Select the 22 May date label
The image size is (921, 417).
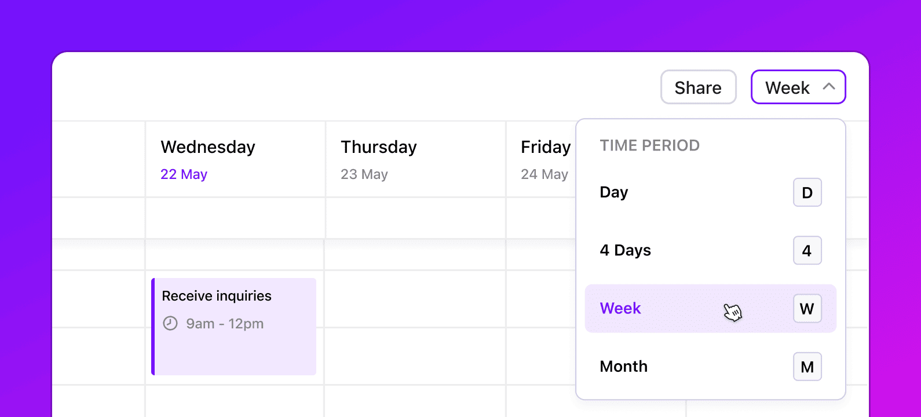[x=184, y=174]
